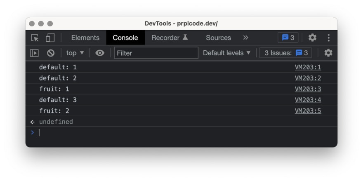Click into the Filter input field
363x181 pixels.
click(156, 53)
